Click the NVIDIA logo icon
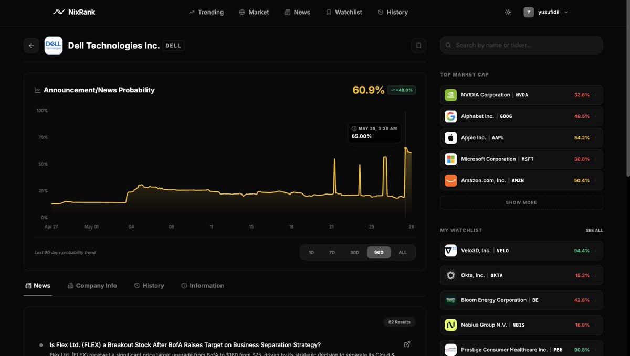Viewport: 630px width, 356px height. (450, 95)
